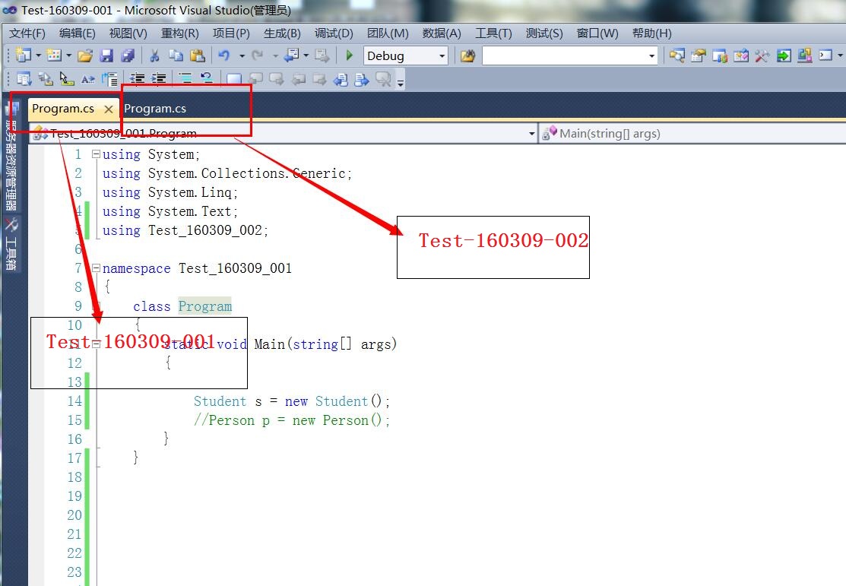Open the 数据(A) menu

[442, 33]
